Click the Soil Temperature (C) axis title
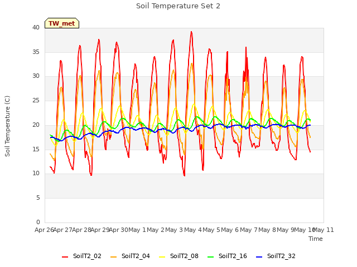The image size is (357, 267). pos(7,126)
